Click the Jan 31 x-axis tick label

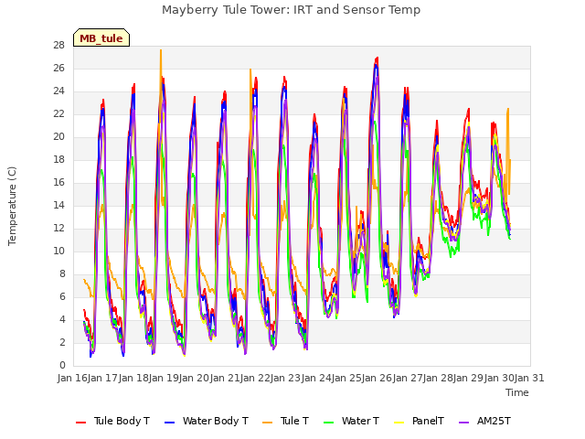tap(529, 378)
